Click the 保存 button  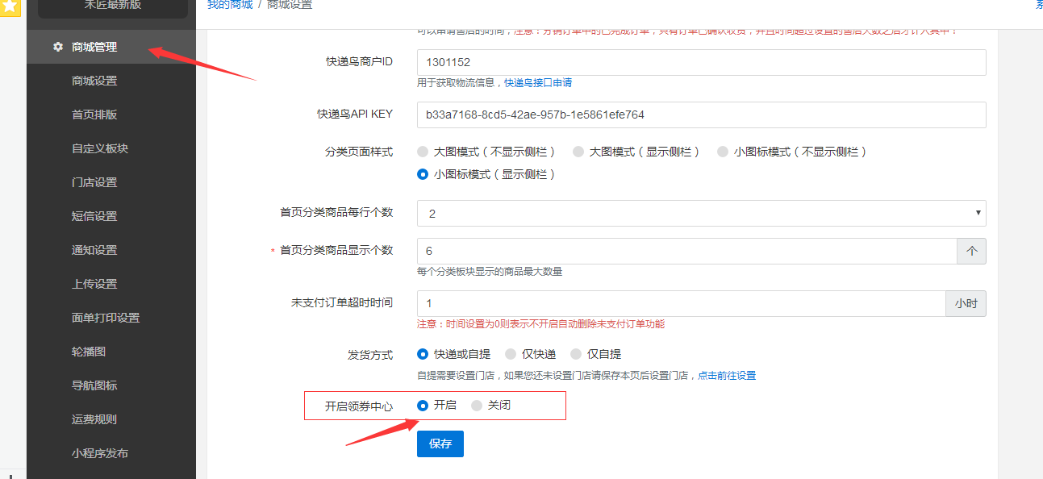tap(440, 444)
